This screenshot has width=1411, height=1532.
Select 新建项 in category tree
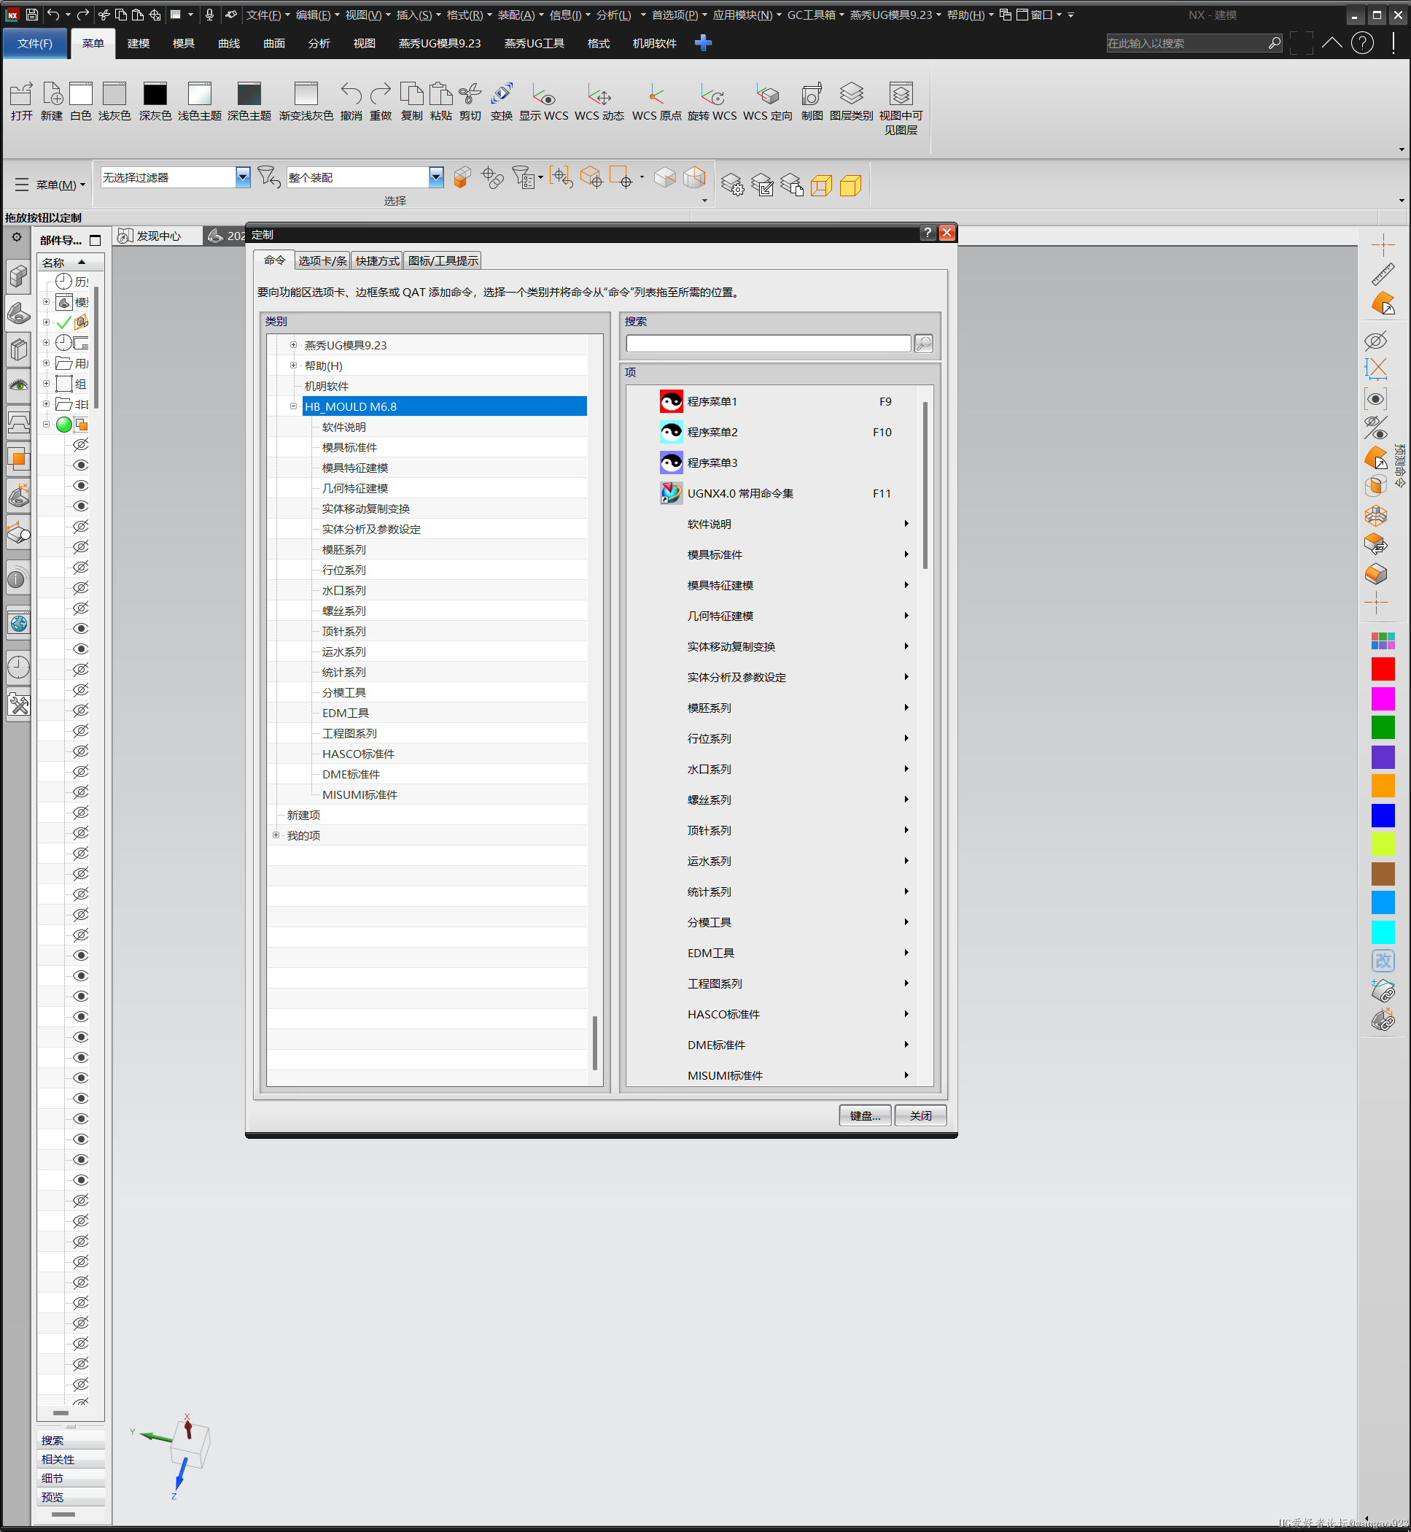point(303,815)
